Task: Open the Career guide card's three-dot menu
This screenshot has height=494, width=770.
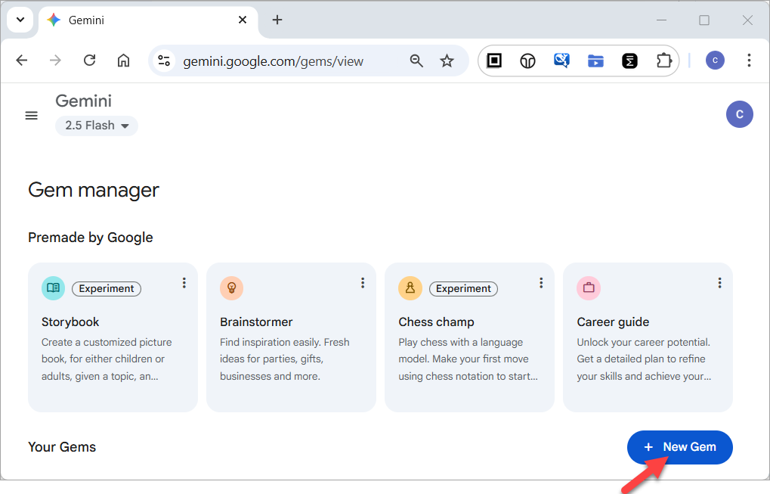Action: point(719,283)
